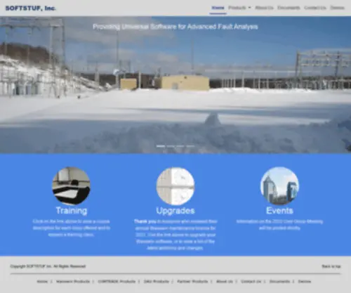Open the Training heading link
351x293 pixels.
pos(72,211)
